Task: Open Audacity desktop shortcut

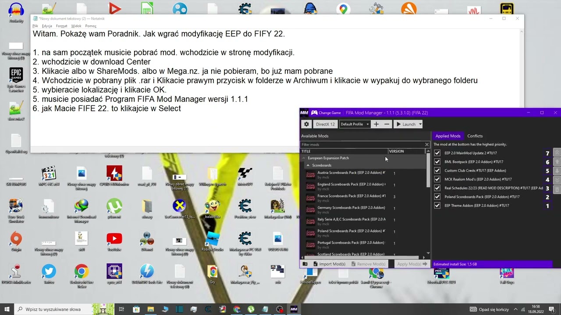Action: pyautogui.click(x=16, y=12)
